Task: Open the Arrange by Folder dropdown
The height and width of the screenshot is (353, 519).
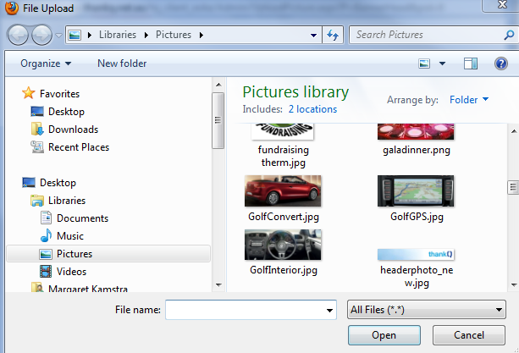Action: point(469,100)
